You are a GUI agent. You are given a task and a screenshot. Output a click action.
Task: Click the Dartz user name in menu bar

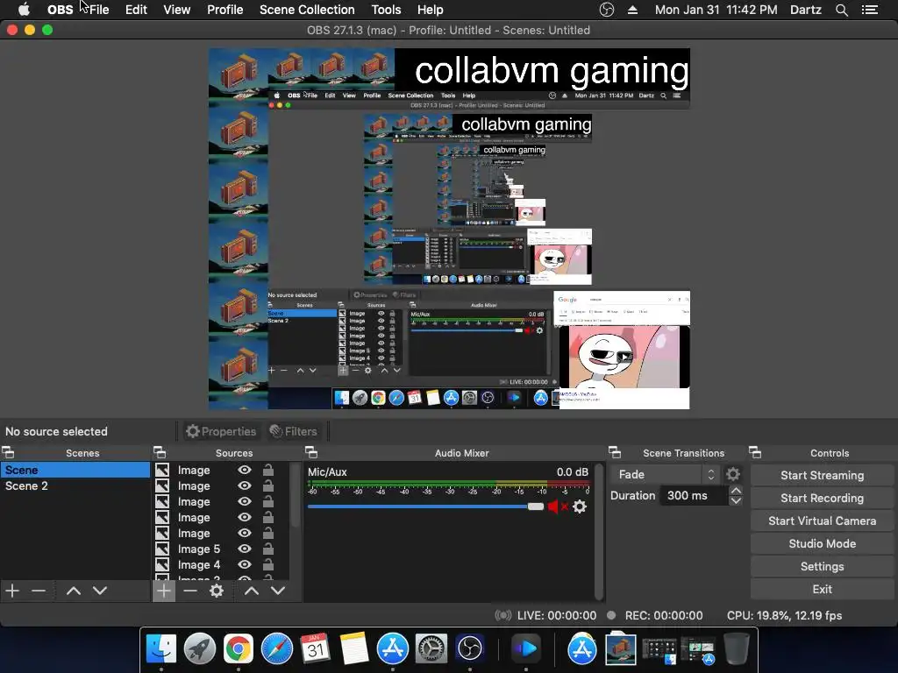pos(805,10)
